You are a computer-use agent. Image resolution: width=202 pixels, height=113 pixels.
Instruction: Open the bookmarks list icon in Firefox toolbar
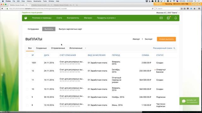point(185,8)
